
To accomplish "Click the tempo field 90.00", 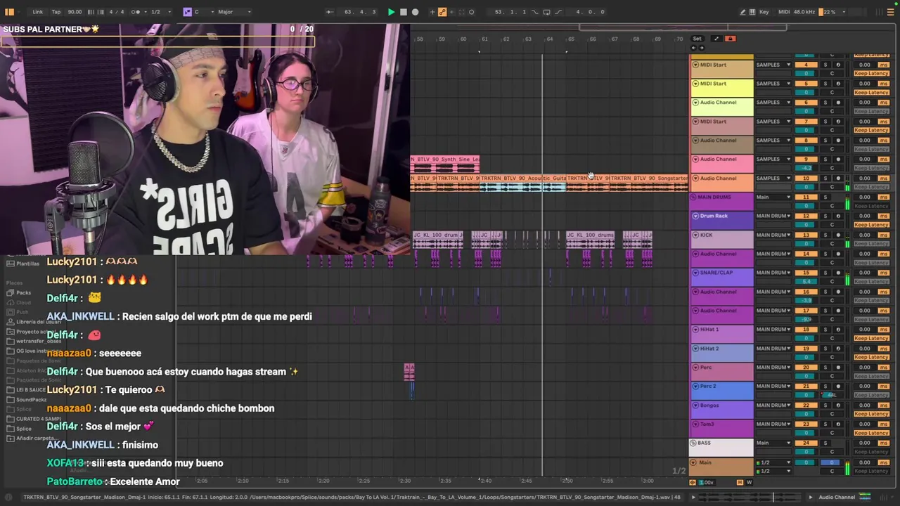I will [75, 12].
